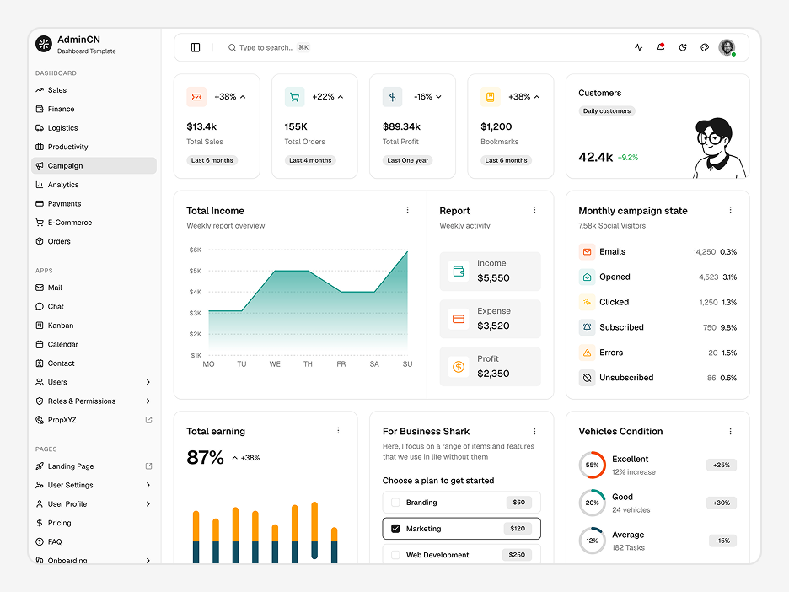This screenshot has width=789, height=592.
Task: Click the Opened campaign icon
Action: click(587, 277)
